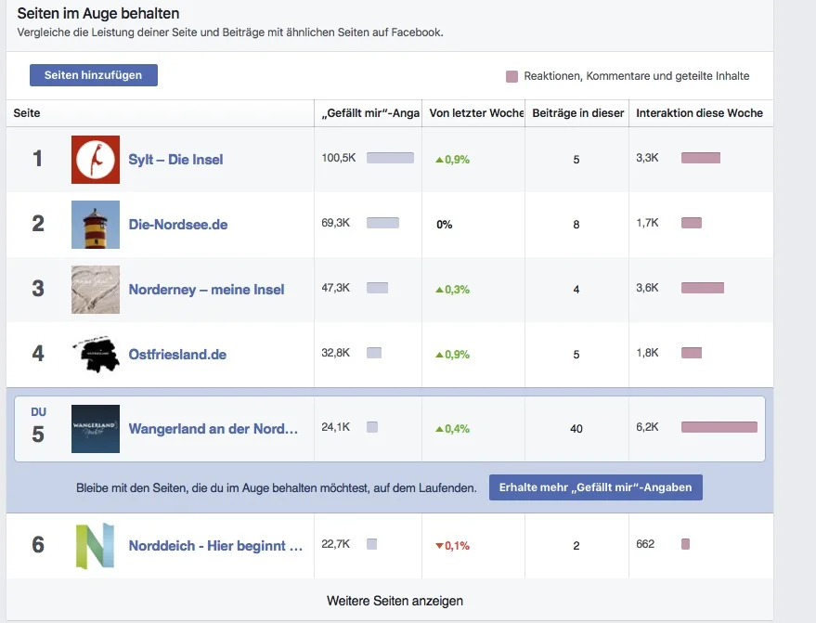Click the 662 interaction value for Norddeich
Screen dimensions: 816x623
[x=645, y=544]
